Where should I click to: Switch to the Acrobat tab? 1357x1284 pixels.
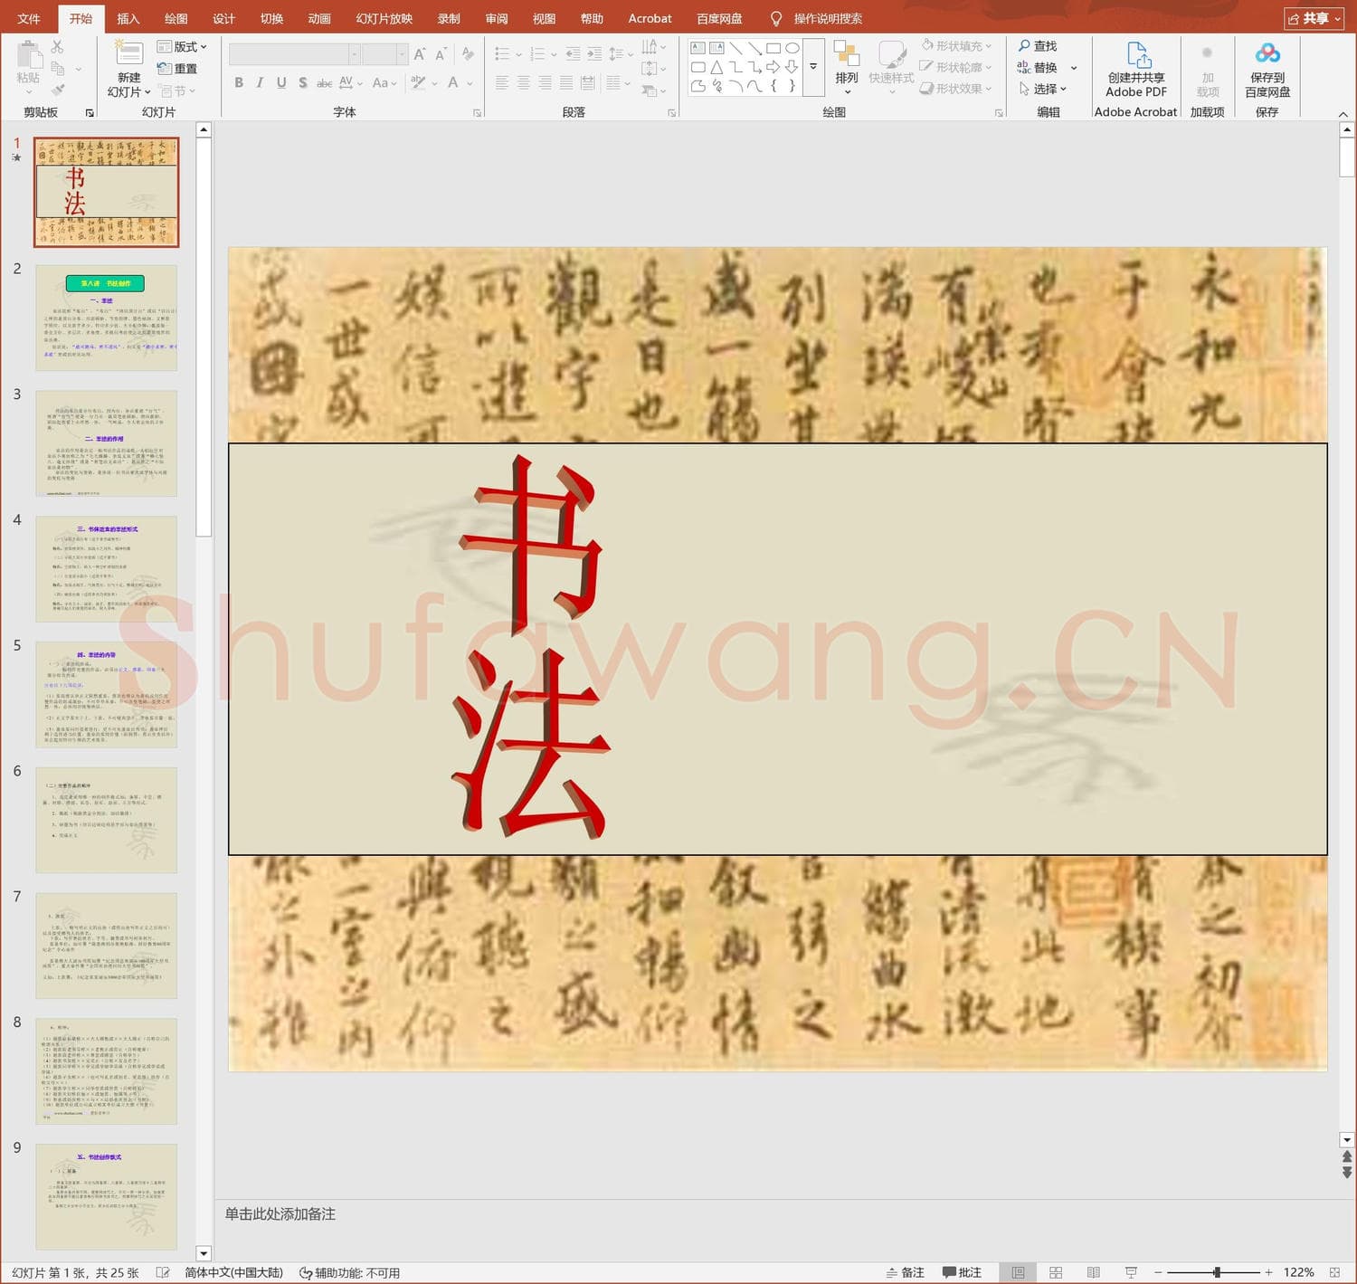point(650,18)
